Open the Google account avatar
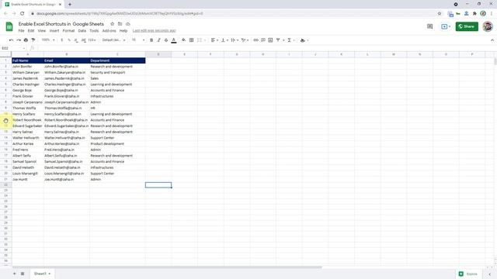The height and width of the screenshot is (279, 497). point(488,26)
